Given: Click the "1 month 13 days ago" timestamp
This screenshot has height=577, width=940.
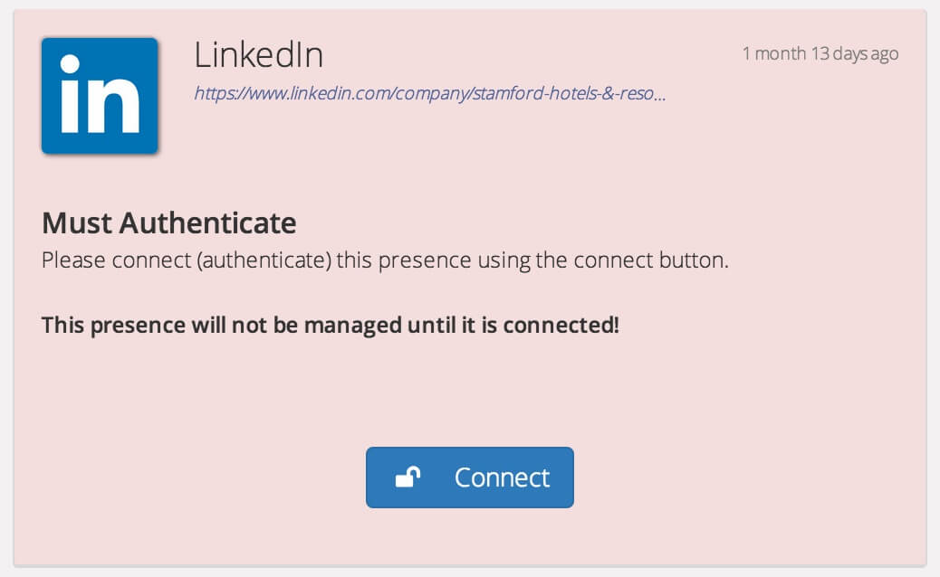Looking at the screenshot, I should pyautogui.click(x=820, y=54).
